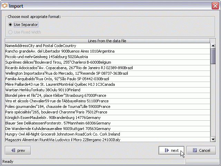The height and width of the screenshot is (166, 221).
Task: Click the Ready status bar text
Action: click(8, 162)
